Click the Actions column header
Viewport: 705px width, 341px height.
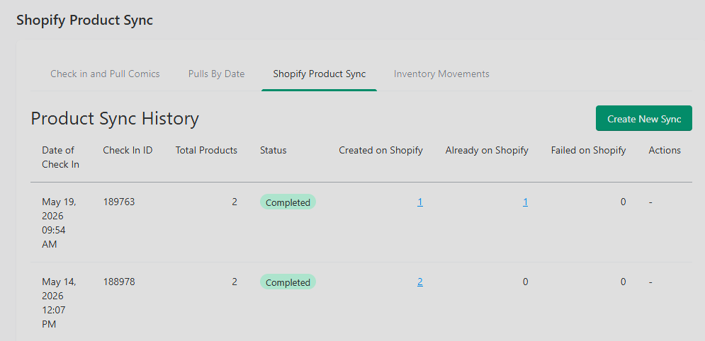tap(665, 150)
